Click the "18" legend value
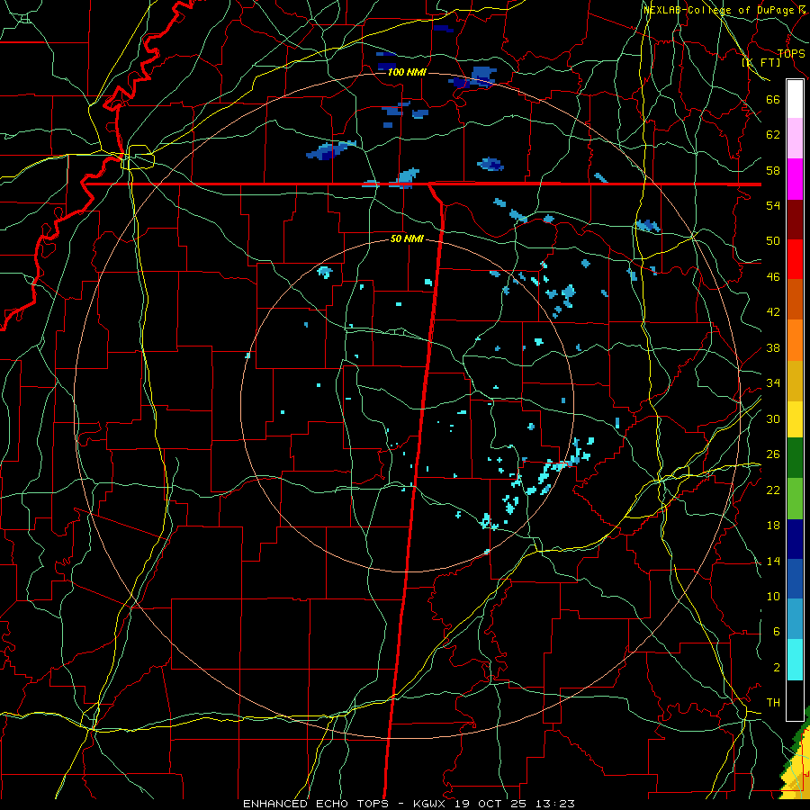 pyautogui.click(x=773, y=526)
